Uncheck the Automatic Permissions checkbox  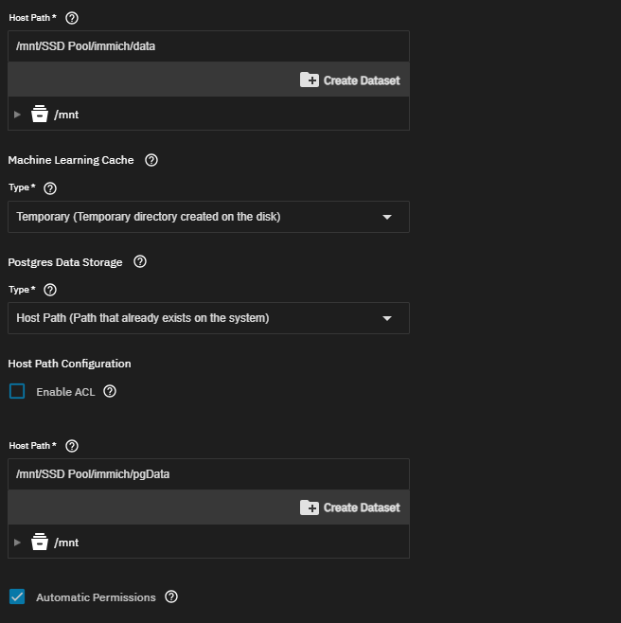coord(17,596)
